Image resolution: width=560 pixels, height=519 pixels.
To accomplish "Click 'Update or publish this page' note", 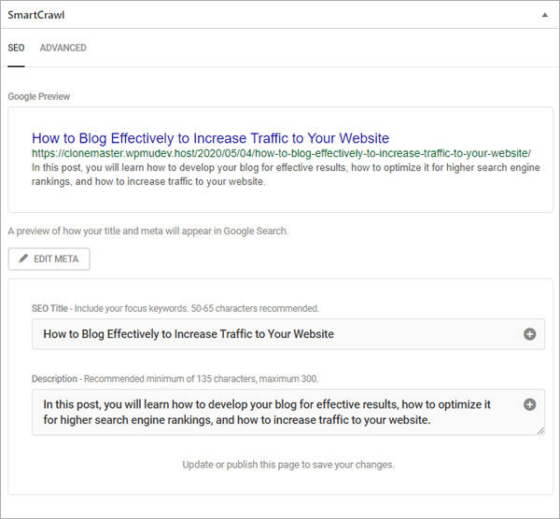I will 288,465.
